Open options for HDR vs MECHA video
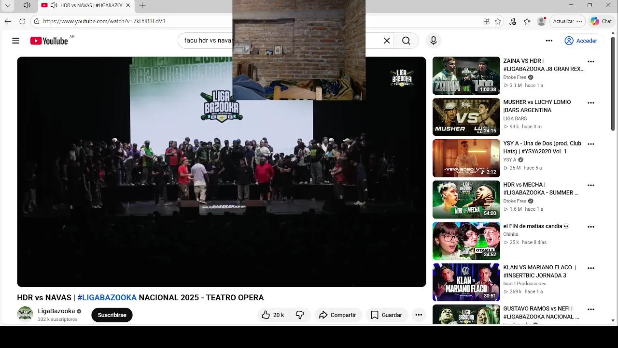 [591, 185]
